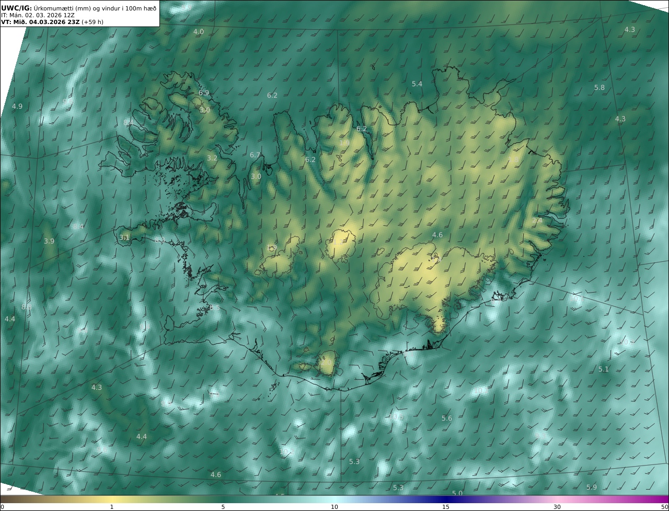Screen dimensions: 669x511
Task: Click the 5.0 value label at the bottom
Action: (x=457, y=493)
